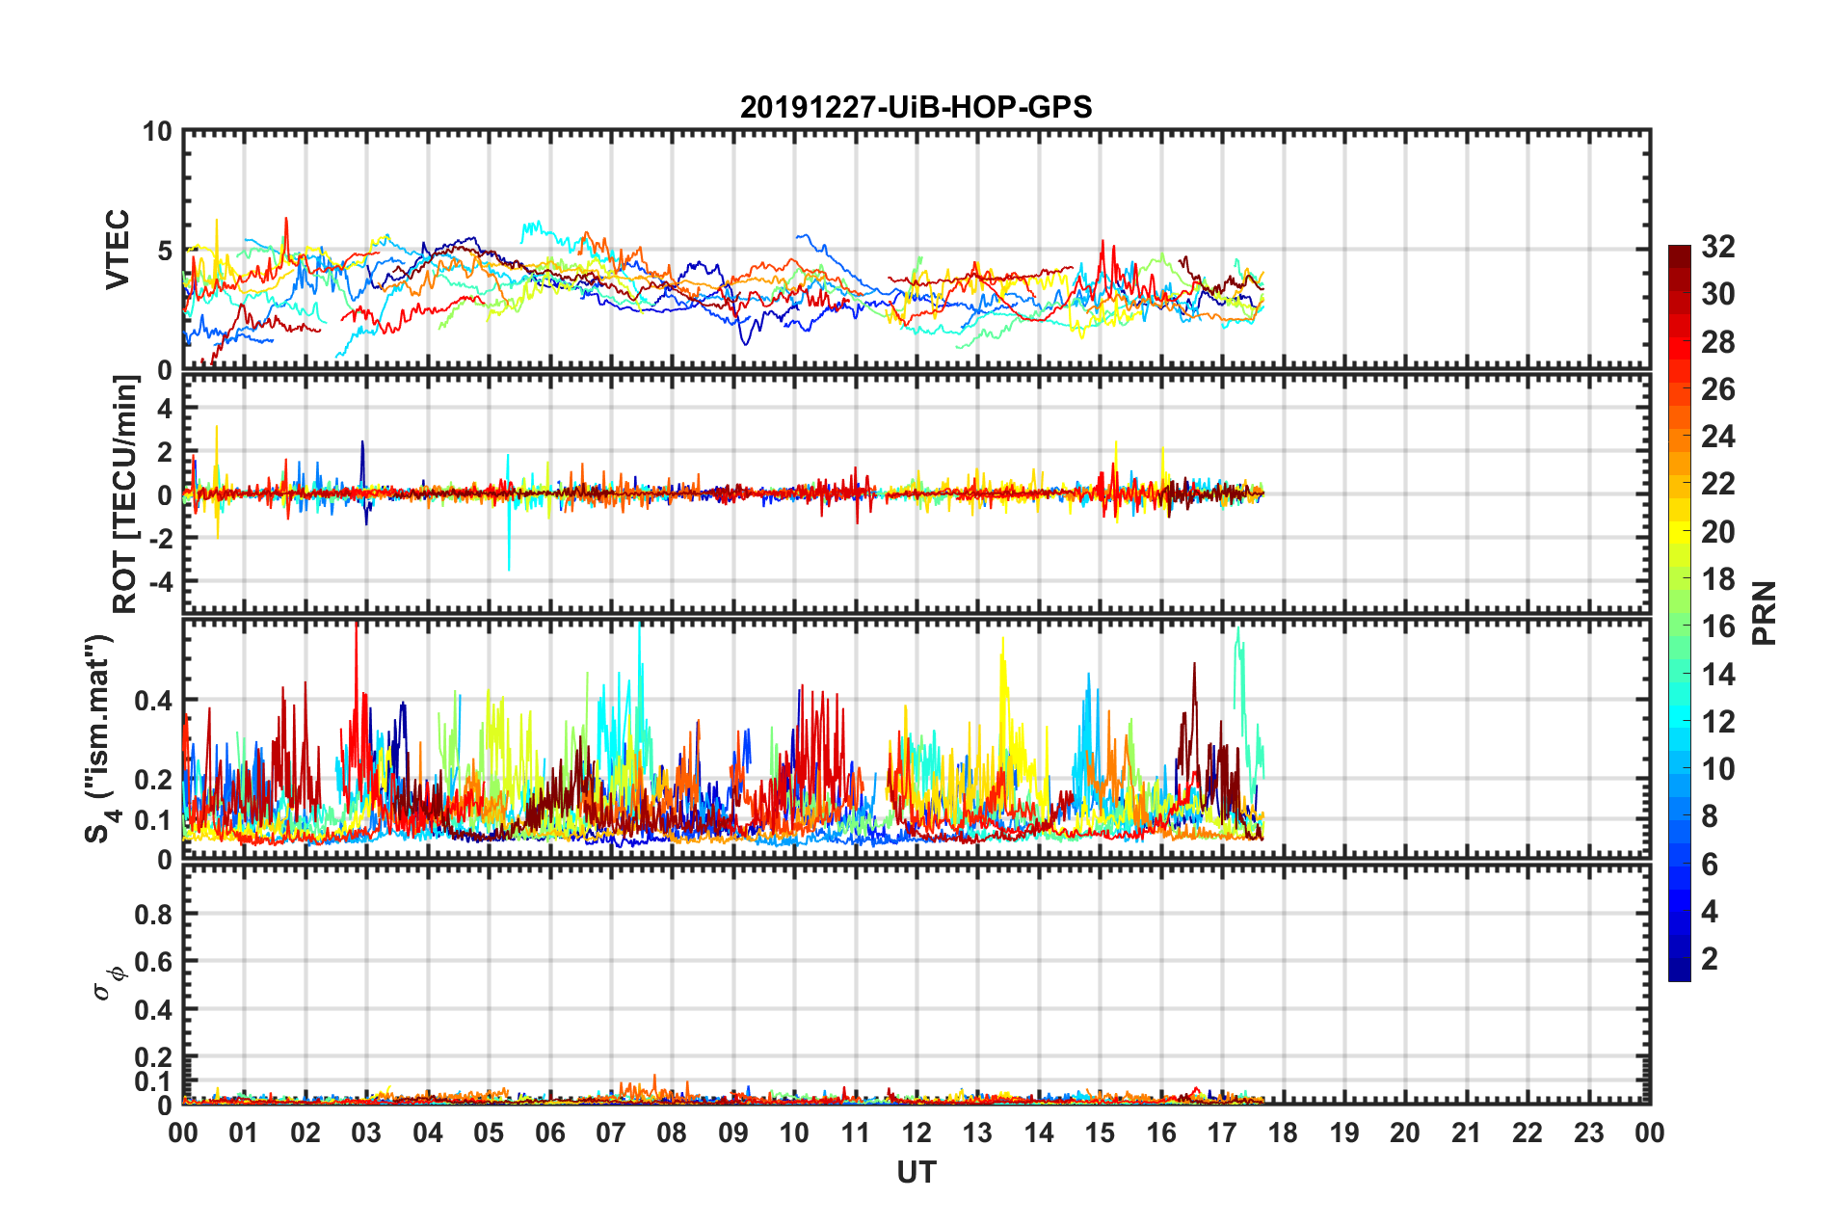Click the plot title 20191227-UiB-HOP-GPS
The image size is (1833, 1226).
916,107
